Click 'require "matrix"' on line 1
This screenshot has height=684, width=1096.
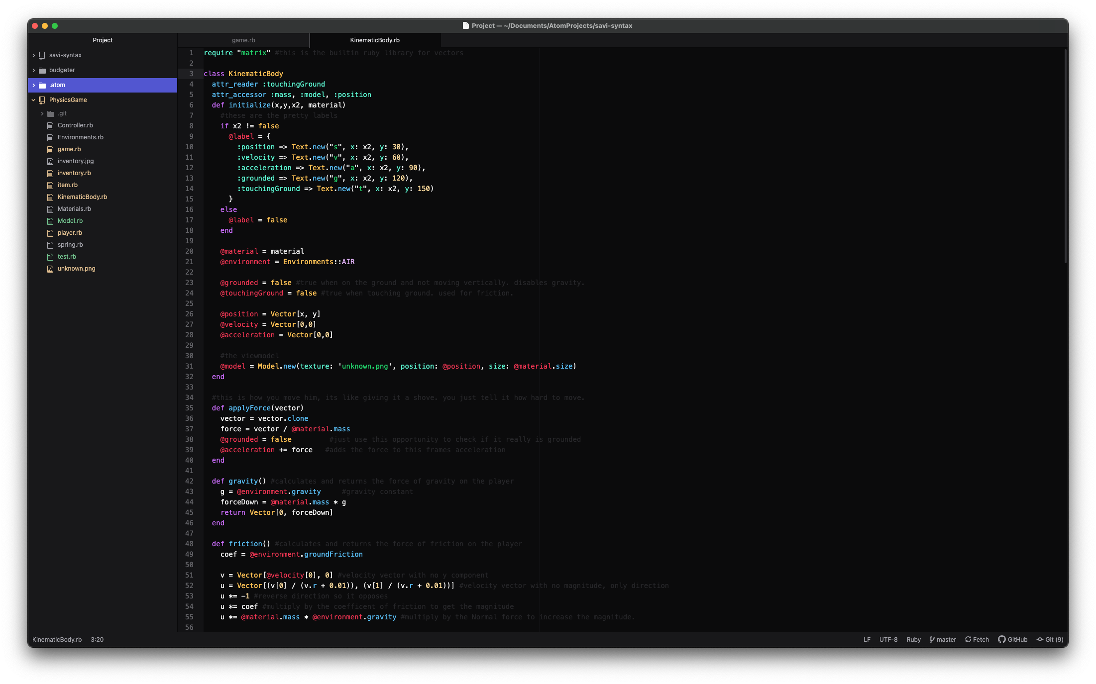click(x=237, y=53)
